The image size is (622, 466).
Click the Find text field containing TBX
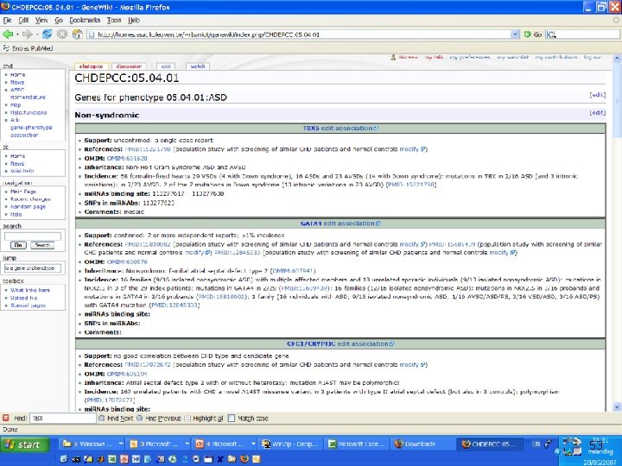click(63, 418)
